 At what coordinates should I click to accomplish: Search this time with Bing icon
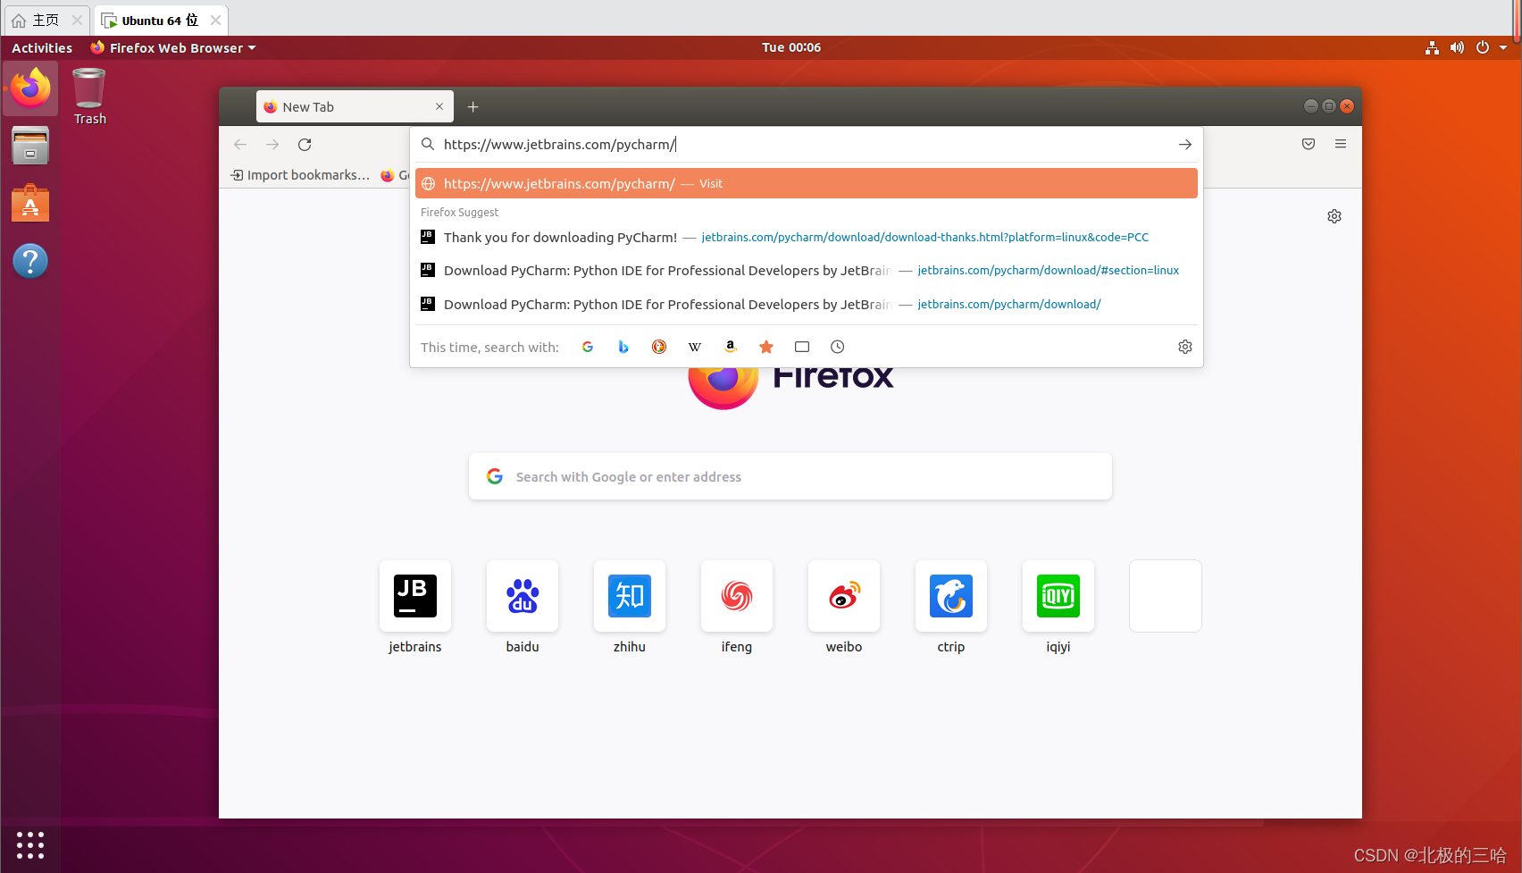(623, 347)
